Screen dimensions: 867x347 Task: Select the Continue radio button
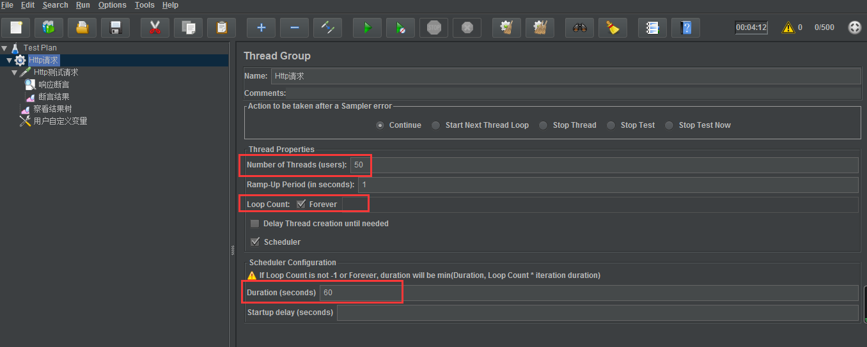point(380,125)
